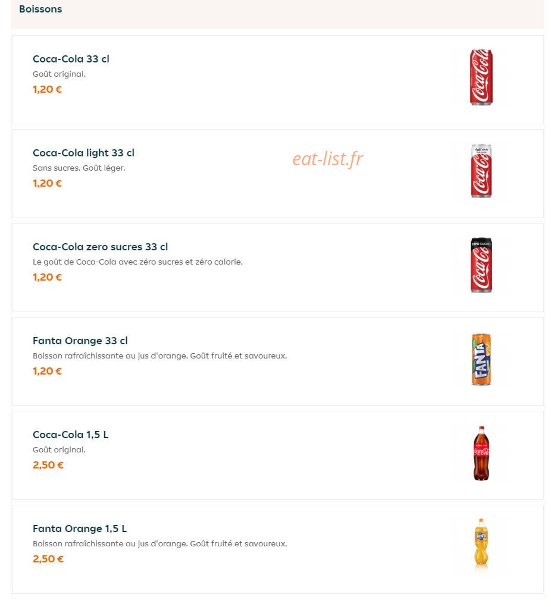Click the Coca-Cola zero sucres can image
551x607 pixels.
[x=481, y=265]
